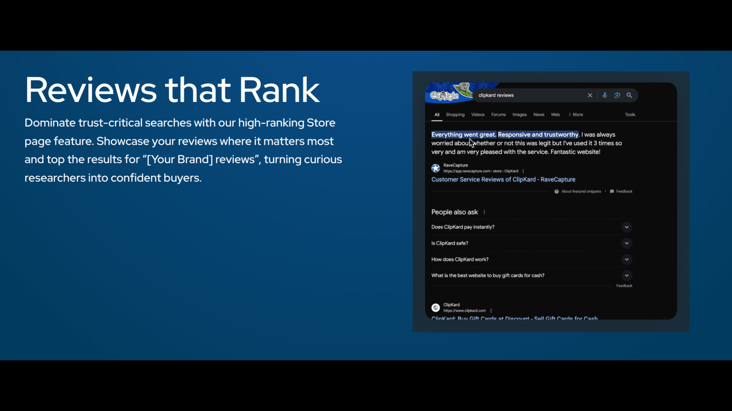Viewport: 732px width, 411px height.
Task: Click the question text 'Is ClipKard safe?'
Action: (x=450, y=243)
